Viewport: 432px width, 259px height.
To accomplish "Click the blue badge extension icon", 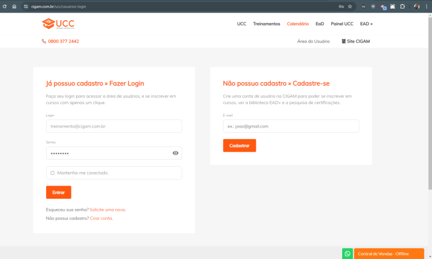I will pos(383,7).
